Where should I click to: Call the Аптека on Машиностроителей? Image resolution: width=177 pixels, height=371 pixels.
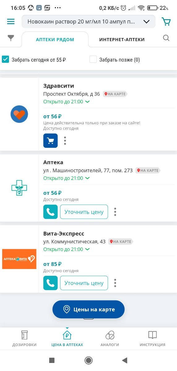50,212
